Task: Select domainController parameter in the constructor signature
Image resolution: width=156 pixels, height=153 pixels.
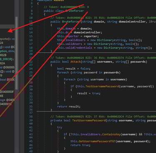Action: [x=132, y=22]
